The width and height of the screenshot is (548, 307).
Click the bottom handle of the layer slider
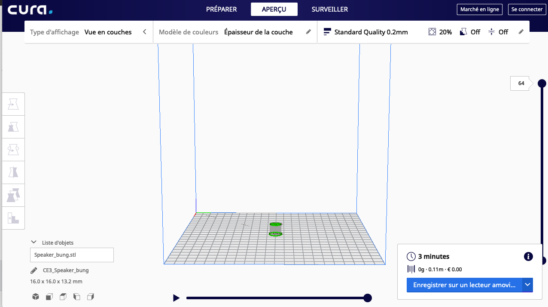pos(544,261)
